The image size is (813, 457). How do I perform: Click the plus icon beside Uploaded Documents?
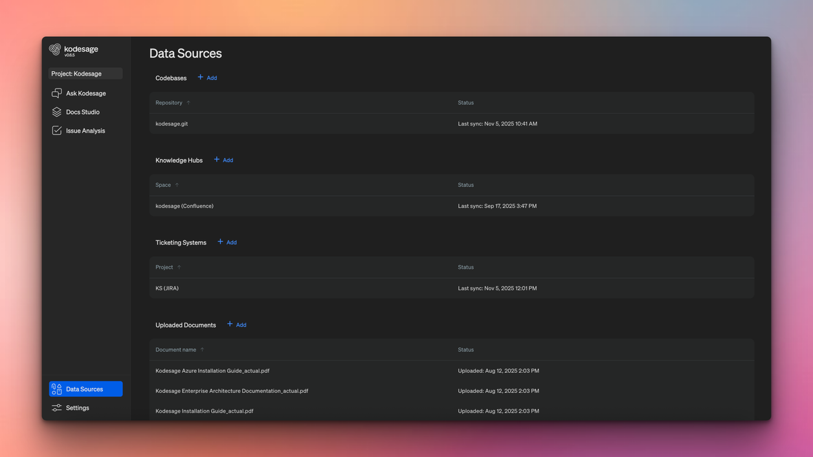pyautogui.click(x=230, y=324)
